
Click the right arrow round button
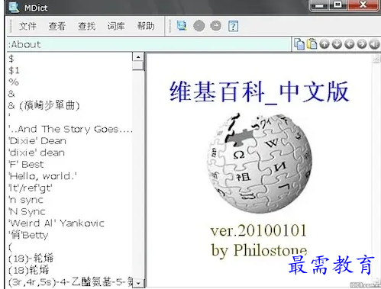tap(362, 44)
